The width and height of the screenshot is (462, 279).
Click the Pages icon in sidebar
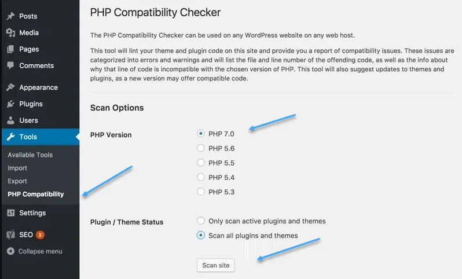point(10,49)
